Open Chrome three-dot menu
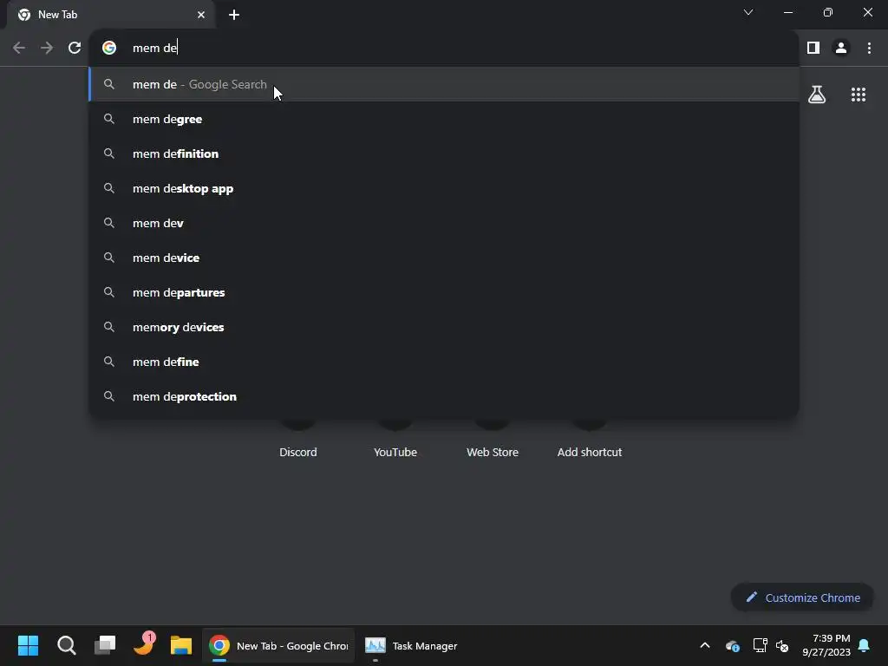The height and width of the screenshot is (666, 888). (x=869, y=49)
